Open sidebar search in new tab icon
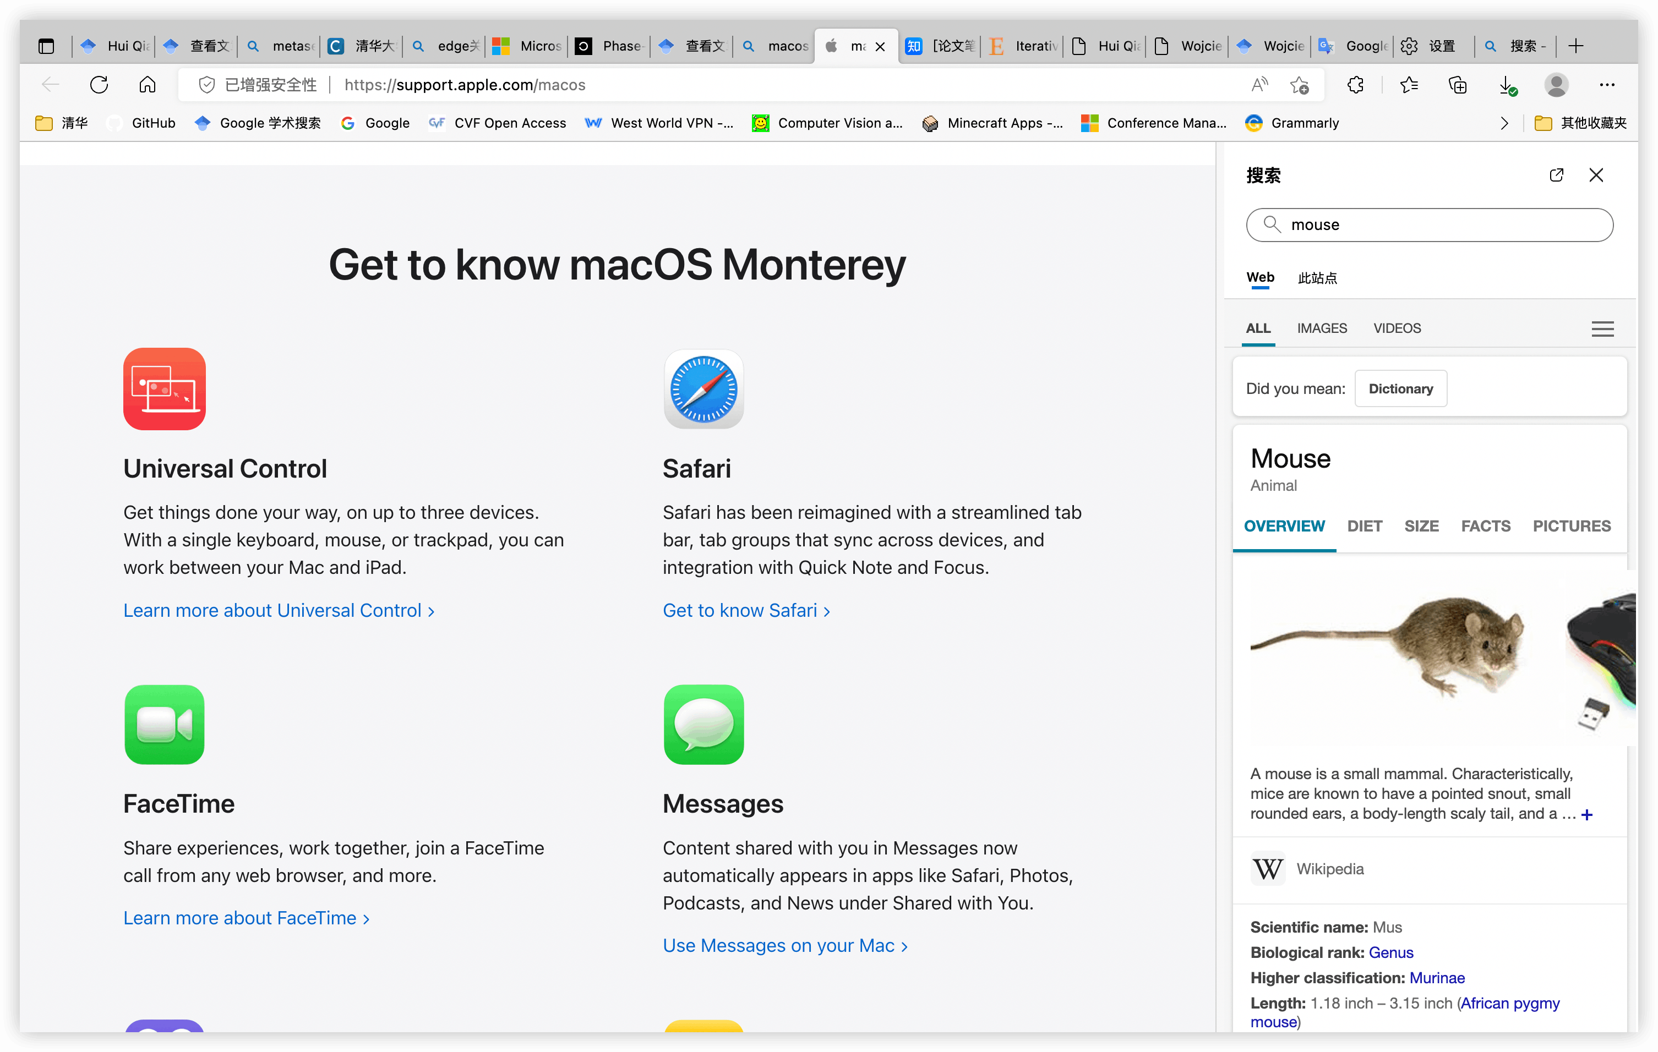The height and width of the screenshot is (1052, 1658). [x=1556, y=175]
